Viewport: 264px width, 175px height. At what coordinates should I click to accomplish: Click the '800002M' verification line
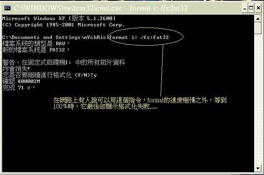tap(21, 81)
